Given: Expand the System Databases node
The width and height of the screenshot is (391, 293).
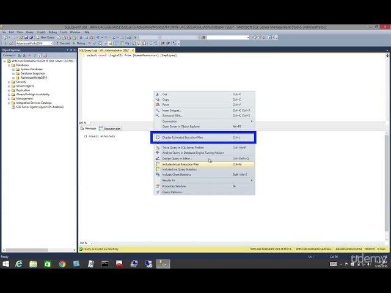Looking at the screenshot, I should 13,69.
